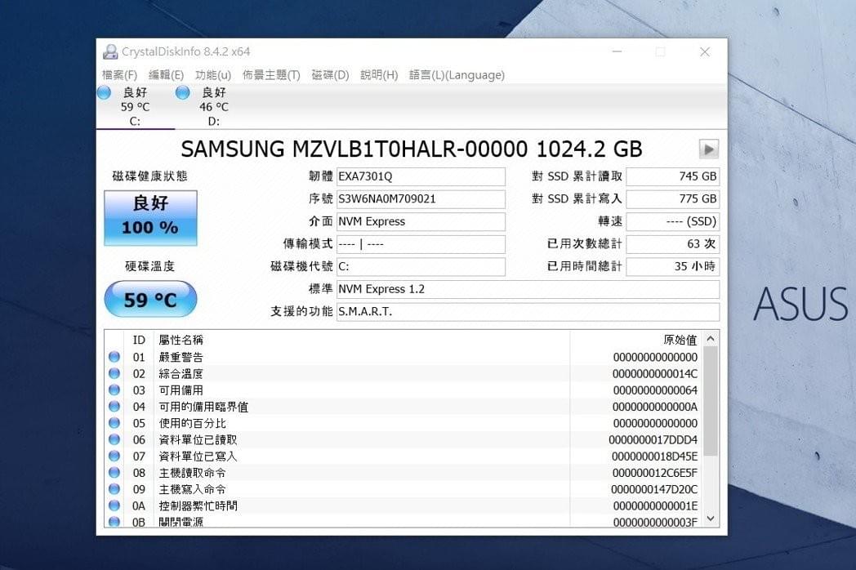Open the 語言(L)(Language) menu

[x=457, y=75]
